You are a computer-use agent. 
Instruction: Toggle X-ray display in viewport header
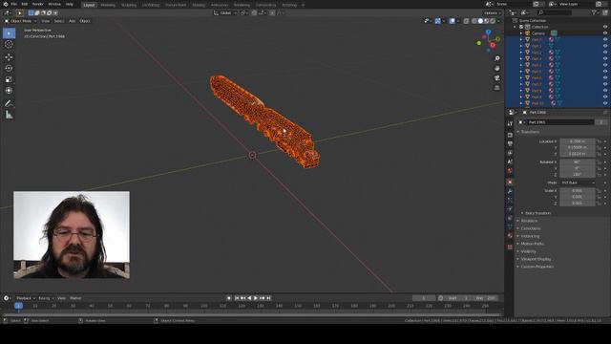point(466,21)
